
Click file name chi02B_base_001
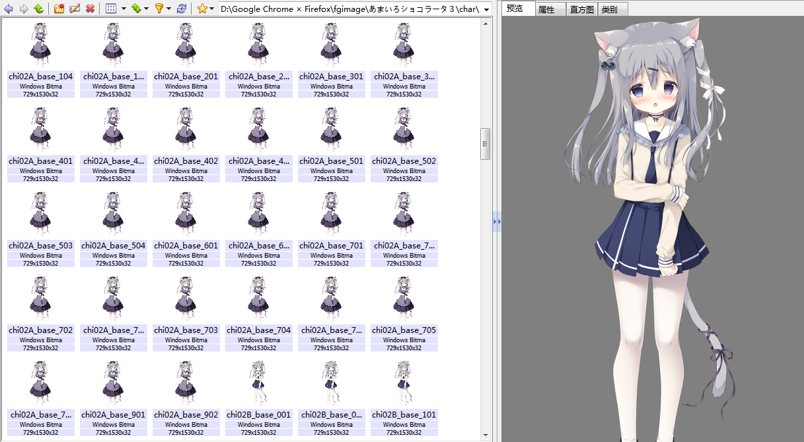(258, 415)
